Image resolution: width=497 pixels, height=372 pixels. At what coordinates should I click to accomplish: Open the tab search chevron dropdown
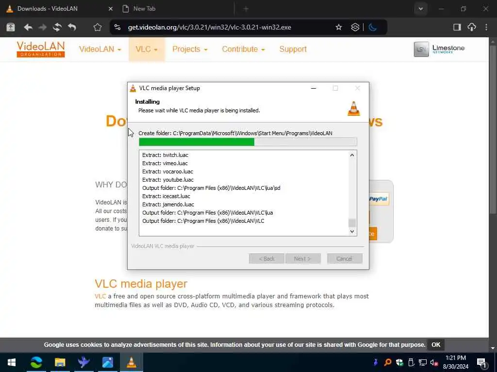(421, 9)
